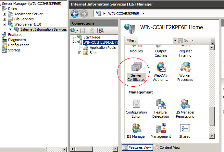Image resolution: width=224 pixels, height=152 pixels.
Task: Open the Server Certificates feature
Action: [x=136, y=72]
